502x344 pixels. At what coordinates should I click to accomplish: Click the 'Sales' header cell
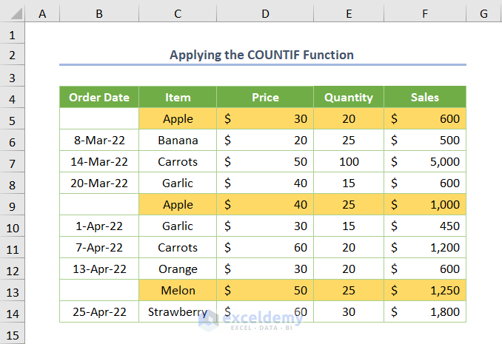coord(425,97)
